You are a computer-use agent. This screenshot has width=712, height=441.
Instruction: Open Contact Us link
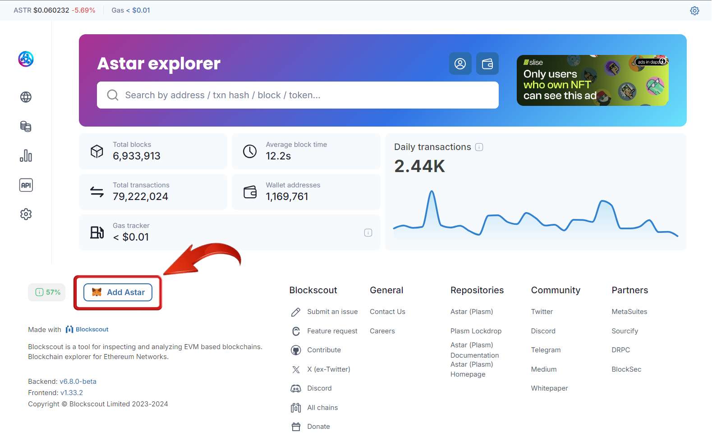point(387,312)
